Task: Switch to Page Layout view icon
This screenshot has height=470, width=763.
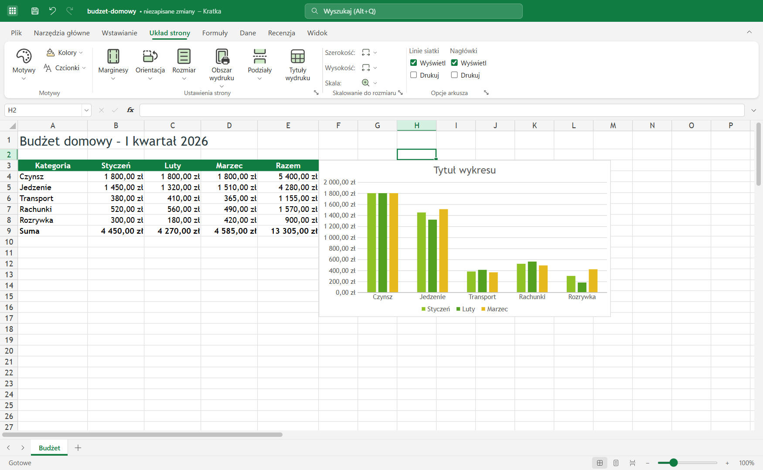Action: (616, 463)
